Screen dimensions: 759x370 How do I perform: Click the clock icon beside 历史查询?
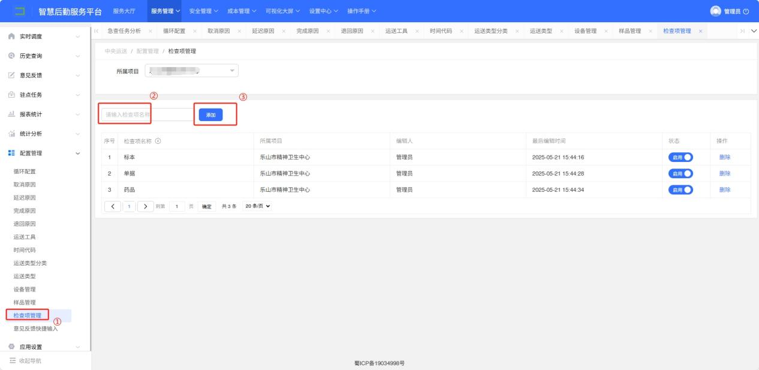[11, 56]
